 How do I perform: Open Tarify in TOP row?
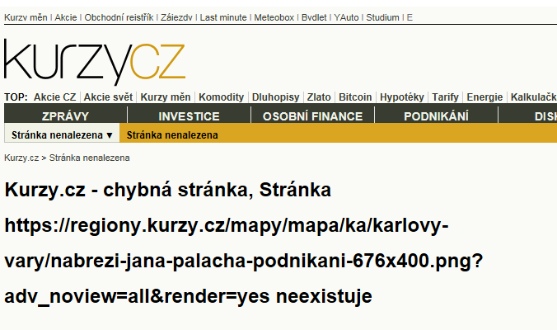[x=446, y=97]
